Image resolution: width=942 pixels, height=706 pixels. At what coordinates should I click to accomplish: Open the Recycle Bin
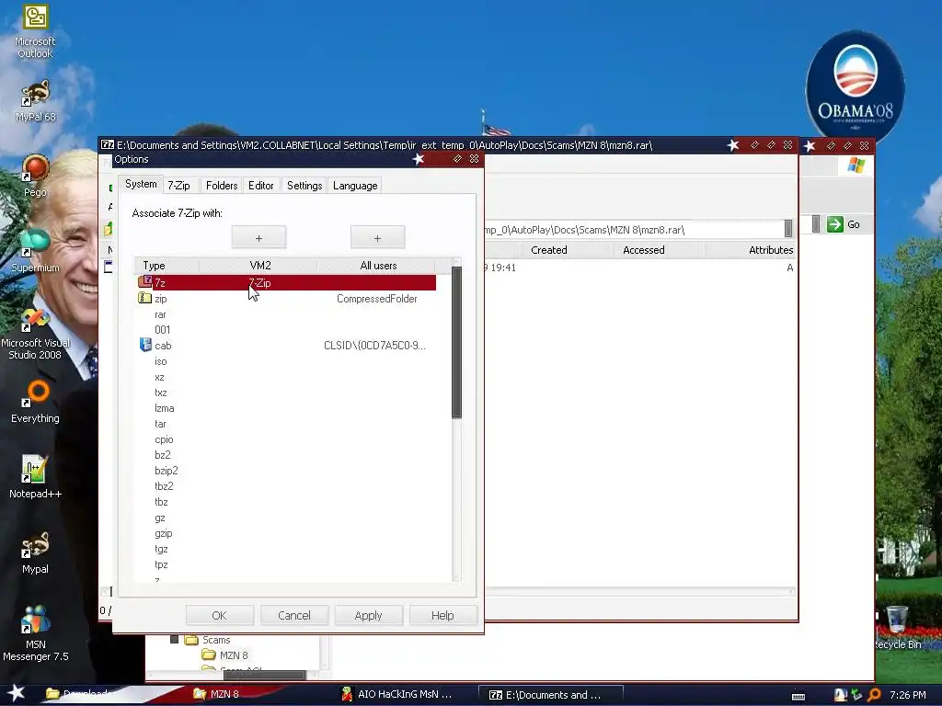tap(897, 628)
